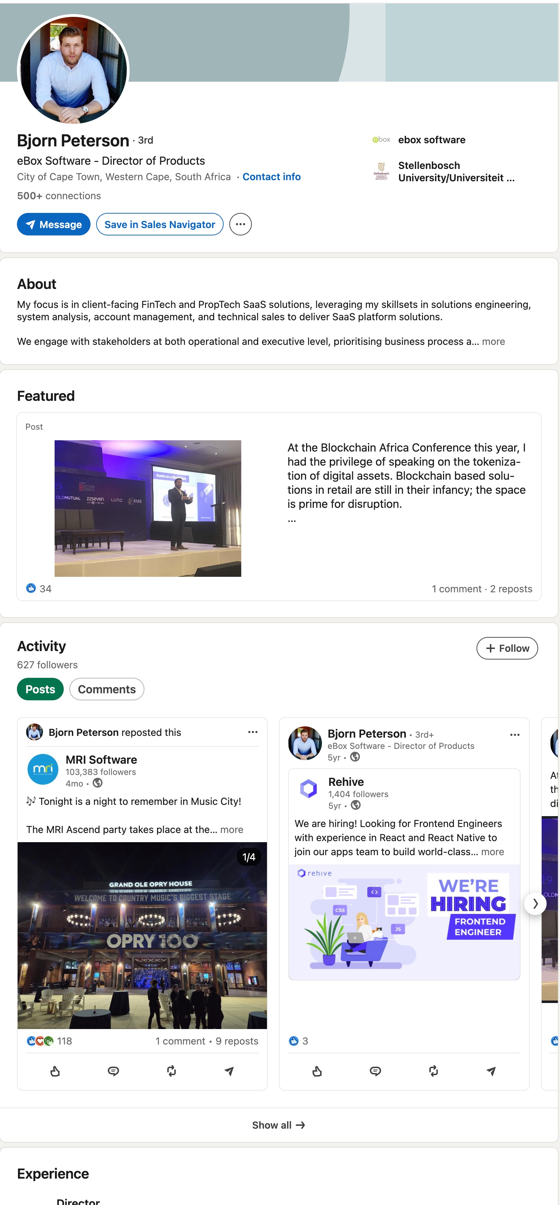
Task: Click the Comment icon under the Rehive hiring post
Action: click(x=375, y=1071)
